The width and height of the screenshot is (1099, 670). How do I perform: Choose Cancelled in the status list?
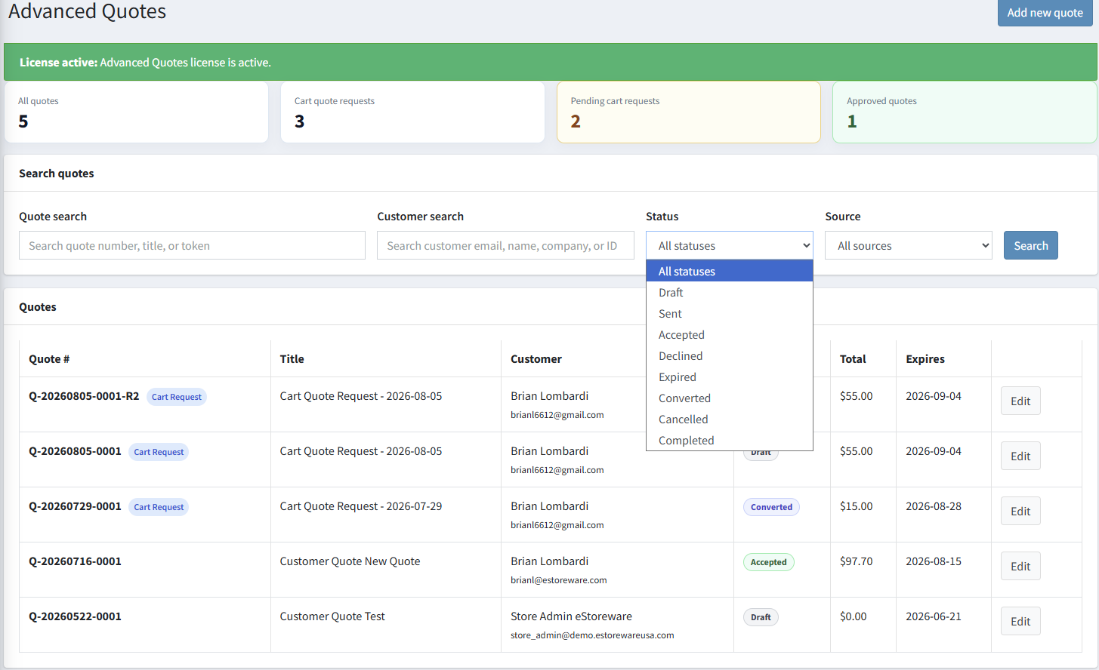pos(730,419)
